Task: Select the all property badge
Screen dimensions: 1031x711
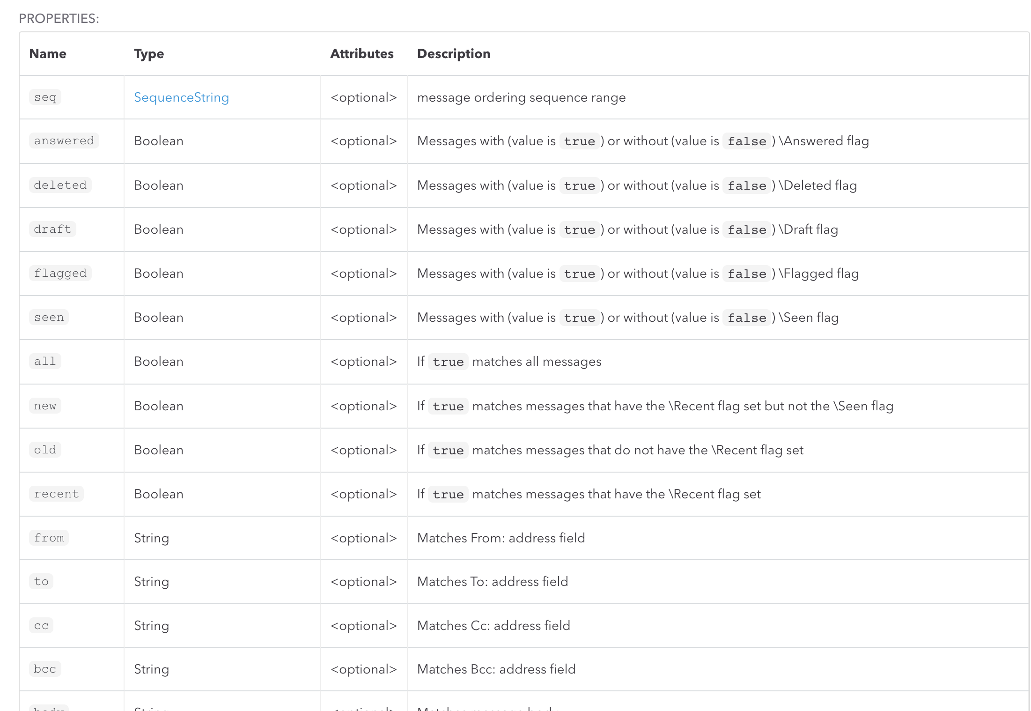Action: pos(45,361)
